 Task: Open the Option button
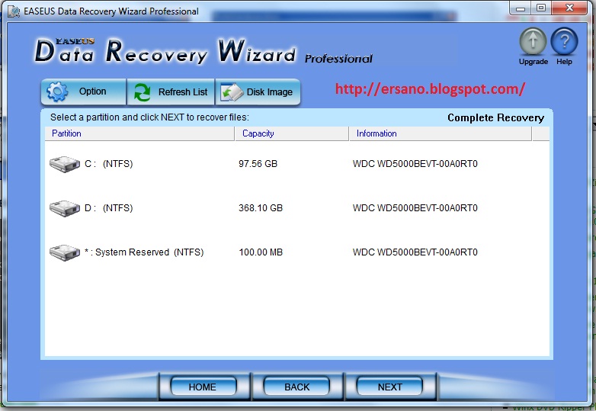(83, 92)
